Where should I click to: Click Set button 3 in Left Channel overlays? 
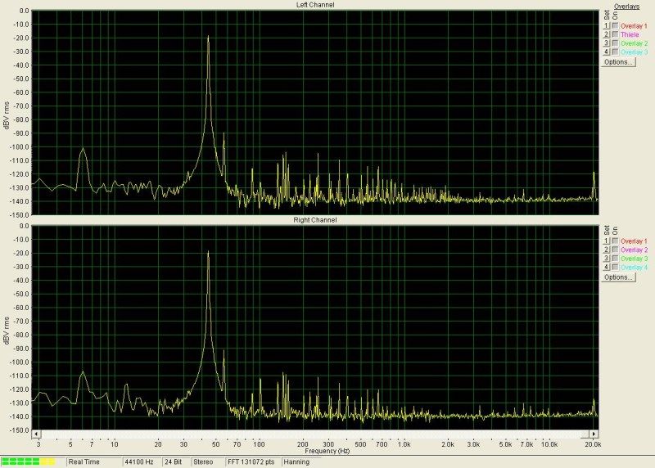[606, 43]
